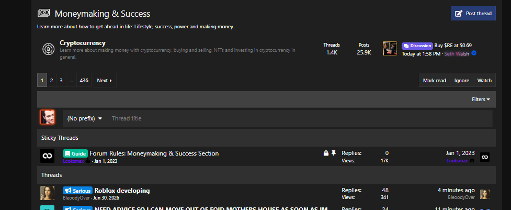Click the small infinity avatar under Jan 1, 2023

coord(485,157)
